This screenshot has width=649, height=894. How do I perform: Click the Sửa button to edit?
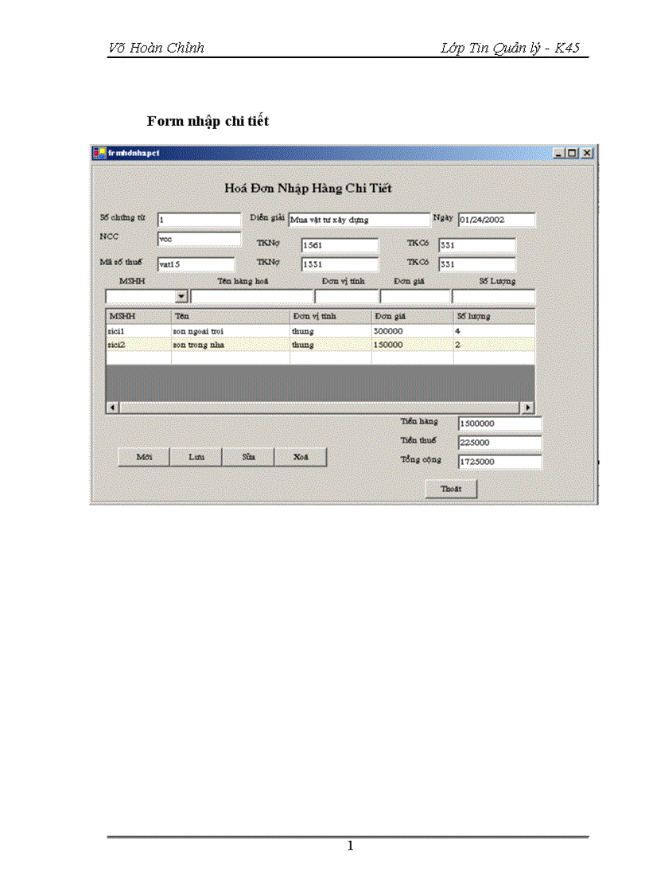tap(248, 456)
